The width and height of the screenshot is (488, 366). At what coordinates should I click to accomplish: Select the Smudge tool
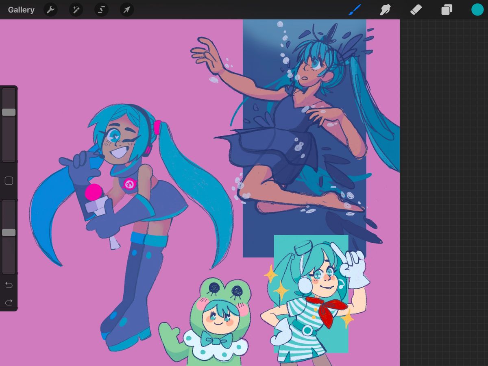[x=385, y=10]
